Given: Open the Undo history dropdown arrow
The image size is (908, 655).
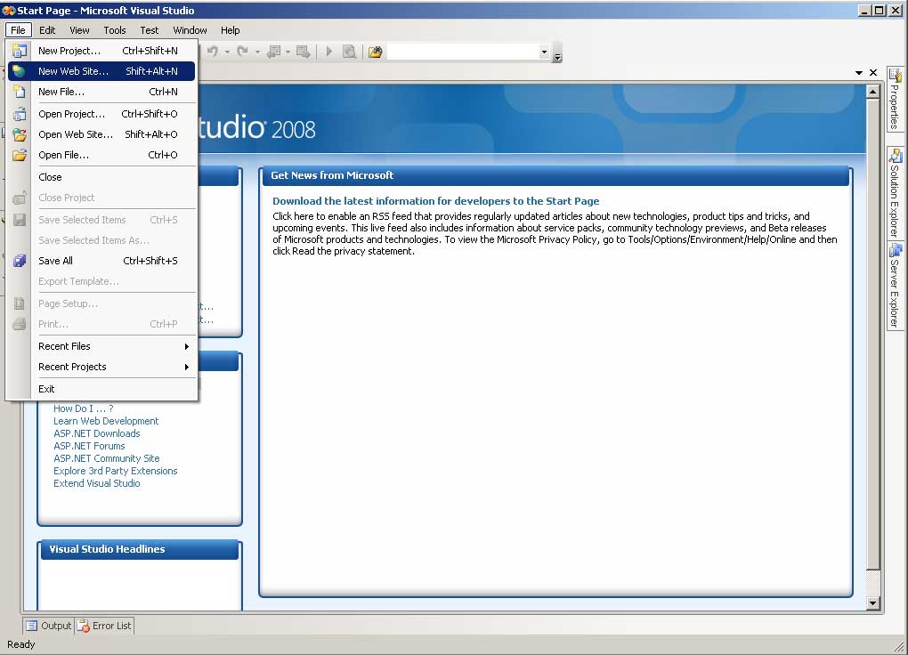Looking at the screenshot, I should 227,53.
